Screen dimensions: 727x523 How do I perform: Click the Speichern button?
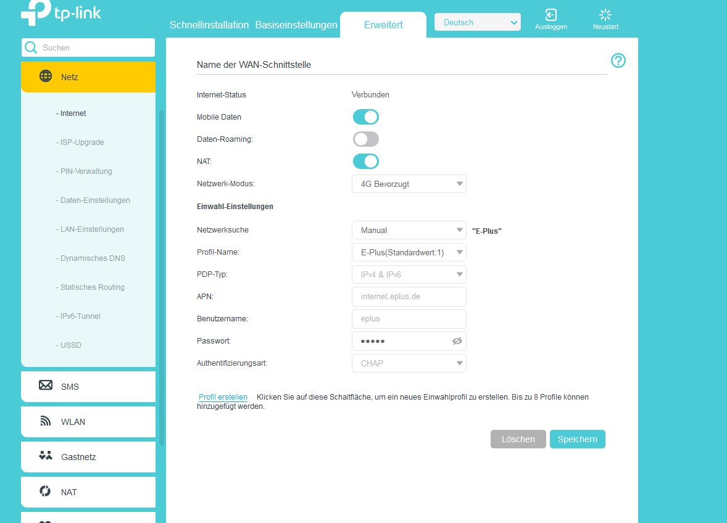coord(577,439)
